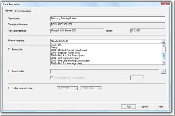Open the stop date dropdown showing 9/17/2008
Viewport: 175px width, 116px height.
click(x=76, y=88)
